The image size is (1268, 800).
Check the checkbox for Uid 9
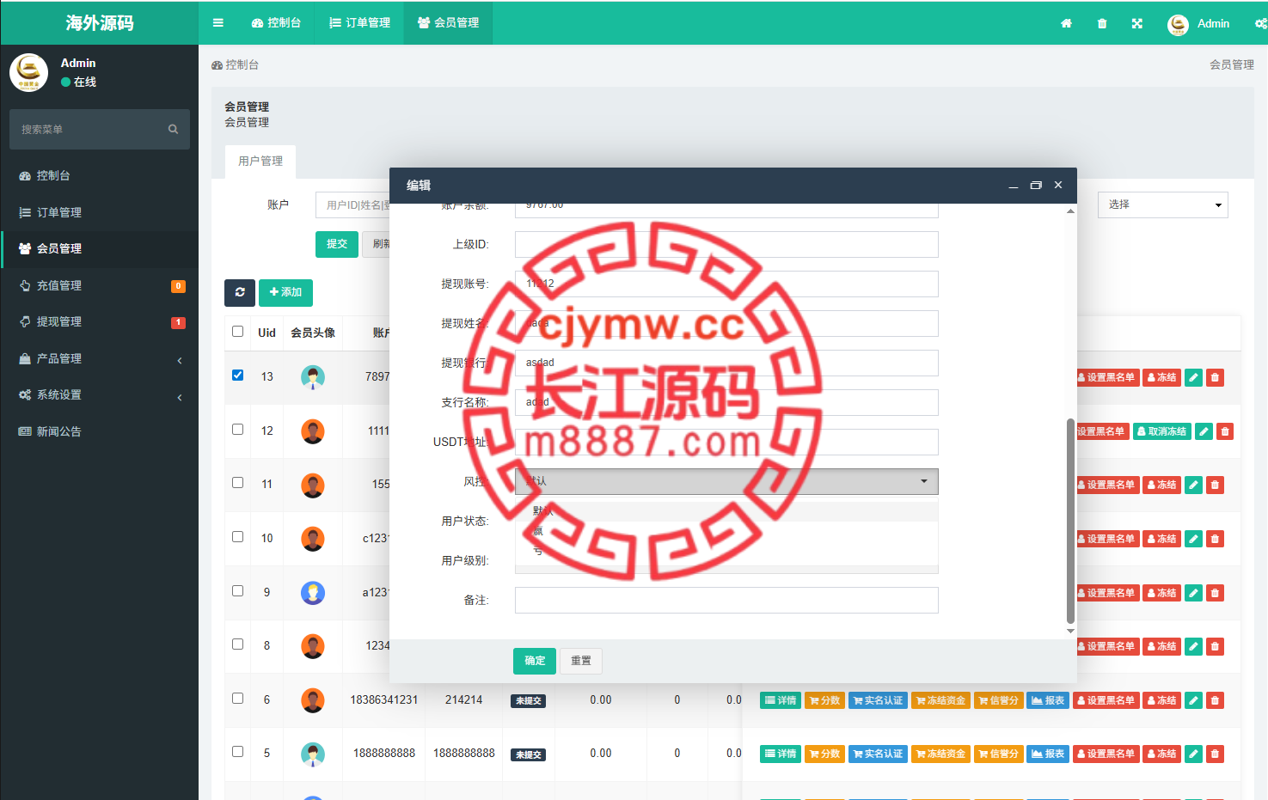coord(238,591)
